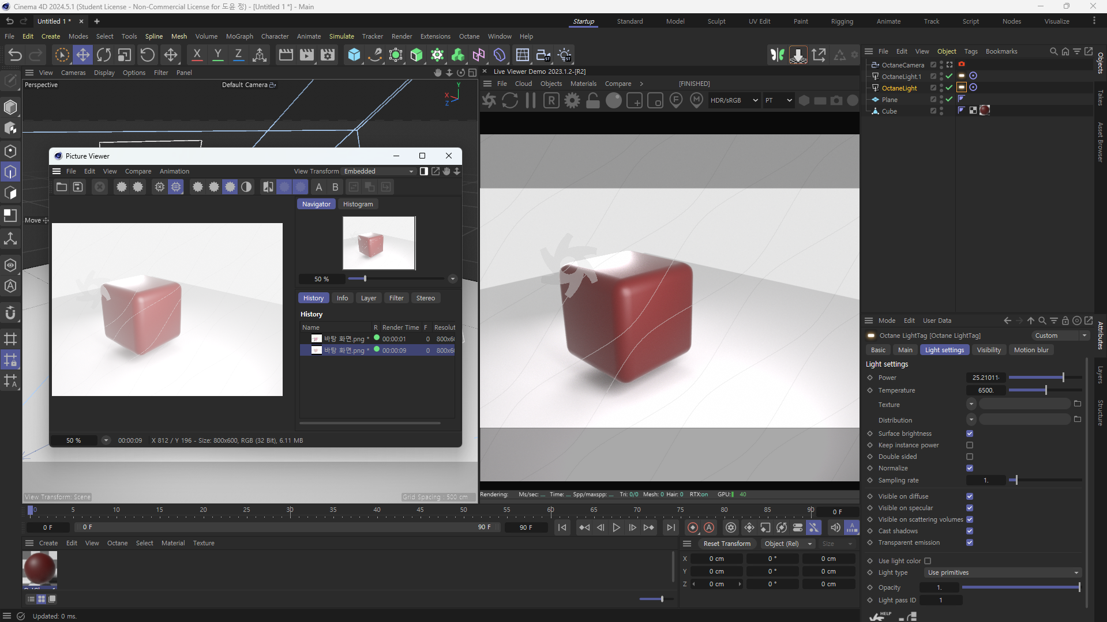This screenshot has height=622, width=1107.
Task: Select the Move tool in top toolbar
Action: pyautogui.click(x=82, y=55)
